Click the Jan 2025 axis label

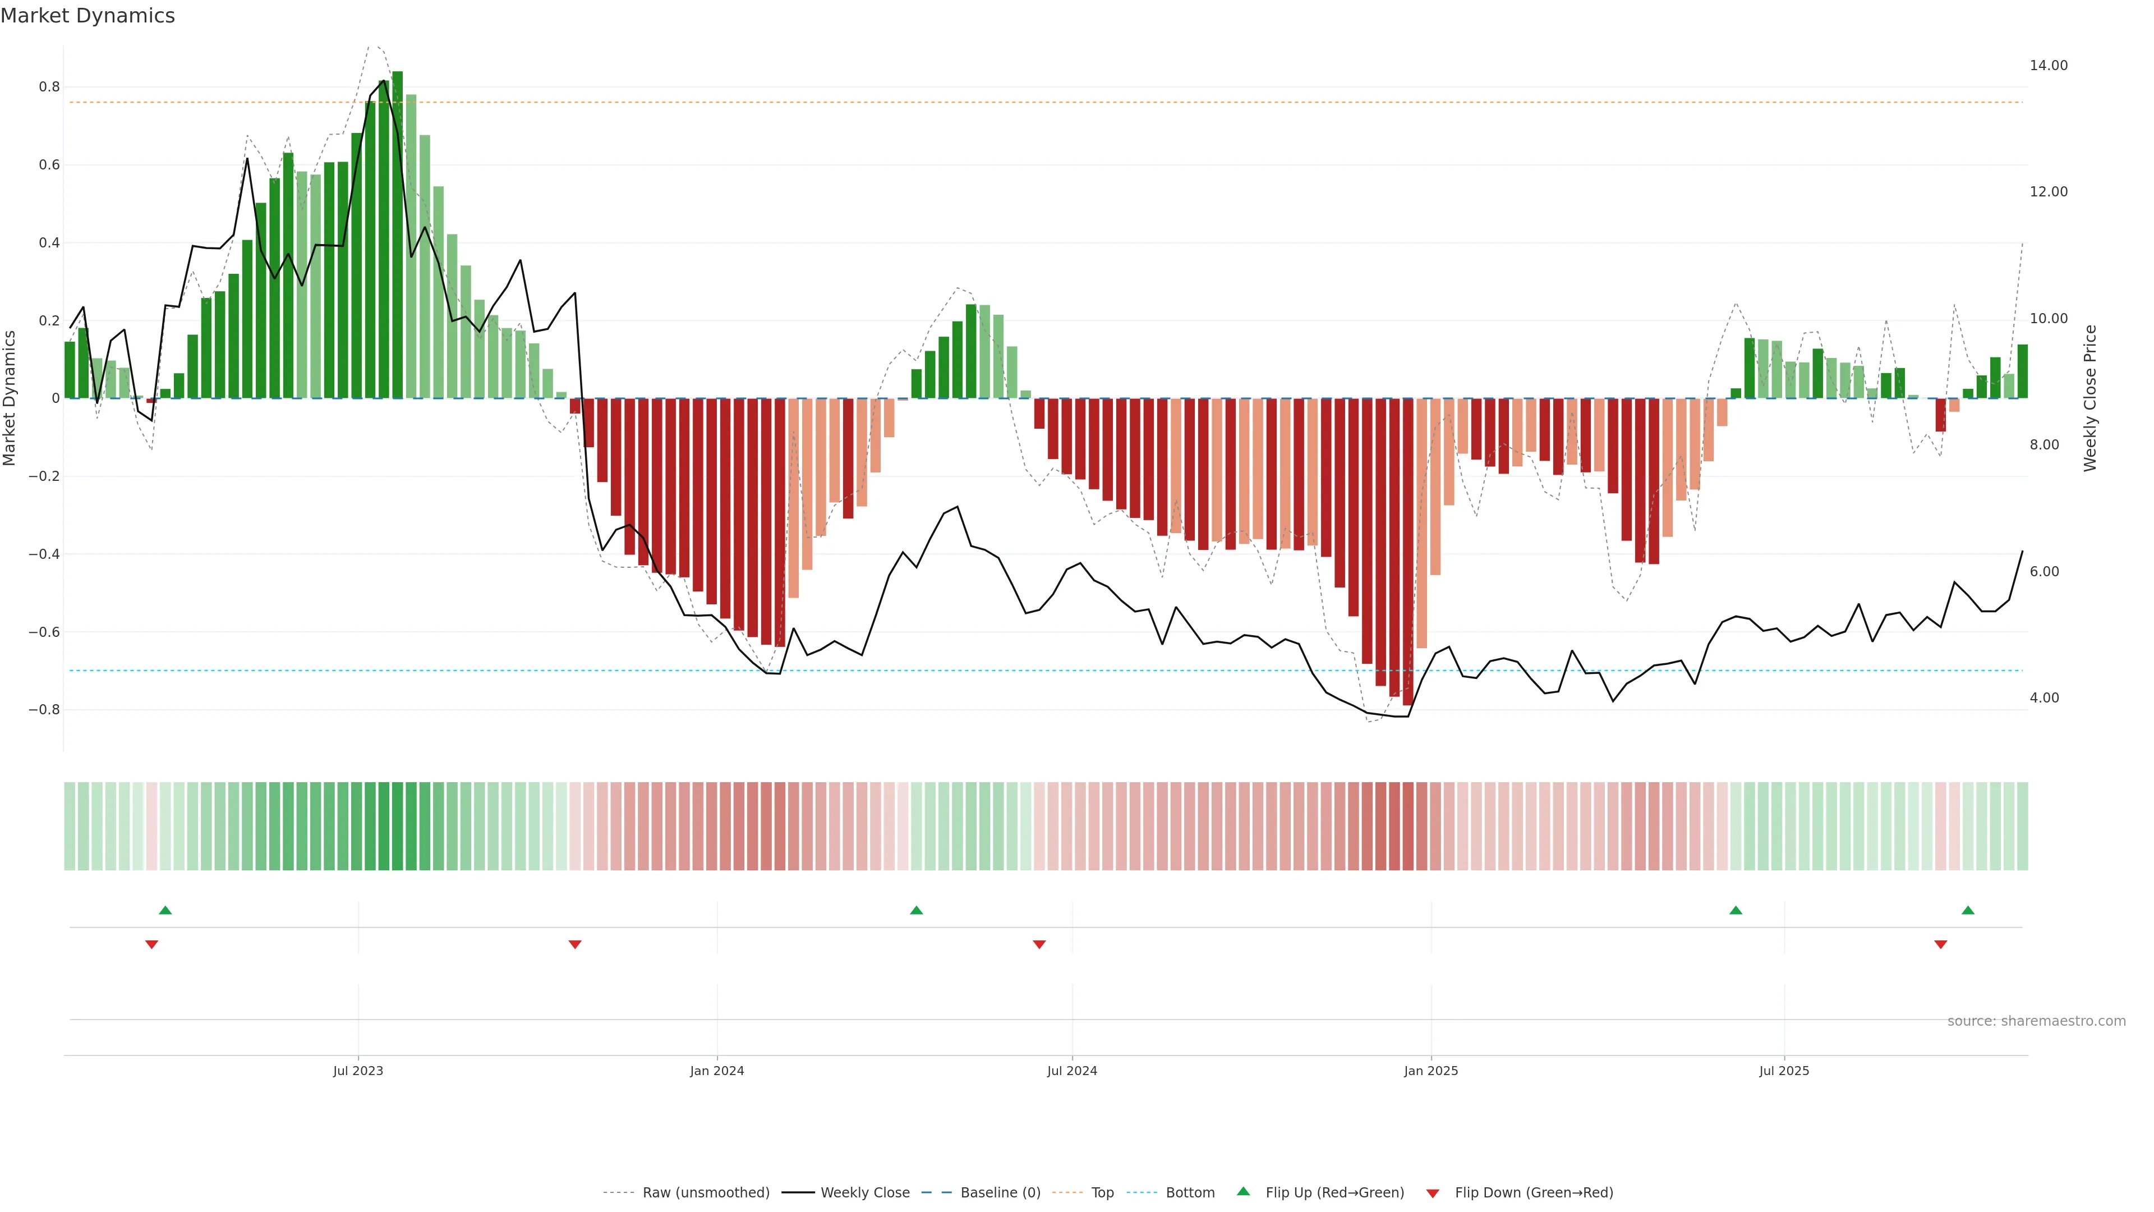pyautogui.click(x=1431, y=1071)
